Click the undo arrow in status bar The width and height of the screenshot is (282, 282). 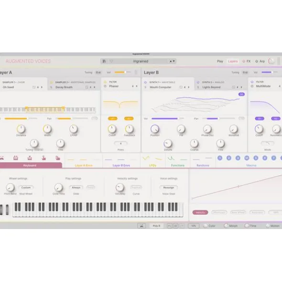[x=169, y=226]
